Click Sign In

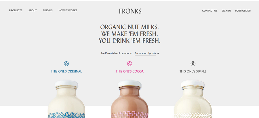pos(226,11)
